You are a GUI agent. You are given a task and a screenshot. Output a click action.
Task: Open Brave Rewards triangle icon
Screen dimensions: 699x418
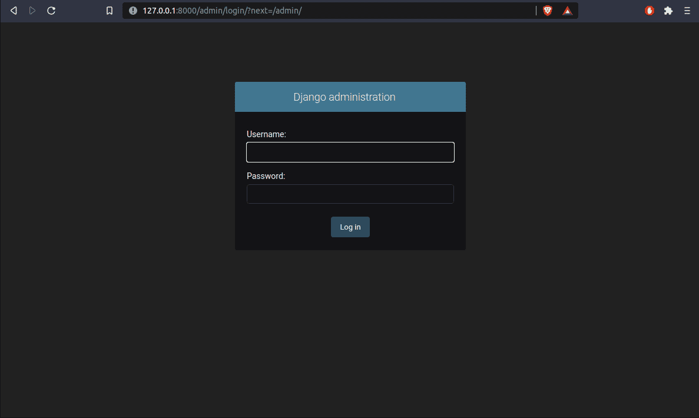(x=567, y=11)
